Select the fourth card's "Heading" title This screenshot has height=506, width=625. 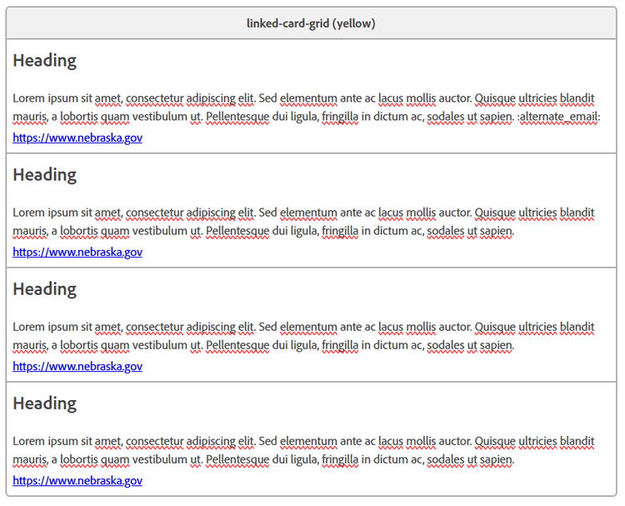[x=44, y=403]
